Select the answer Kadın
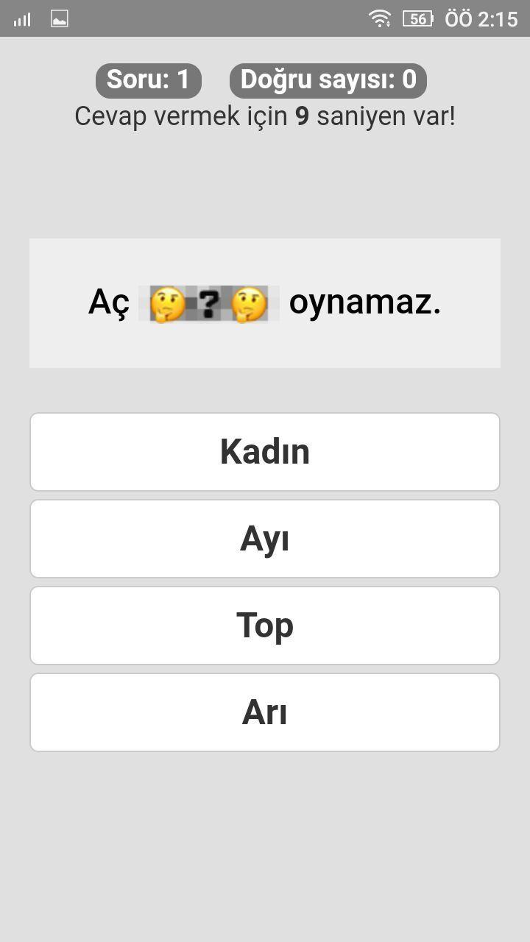This screenshot has height=942, width=530. click(265, 451)
